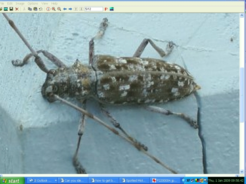Open the View menu

[45, 3]
